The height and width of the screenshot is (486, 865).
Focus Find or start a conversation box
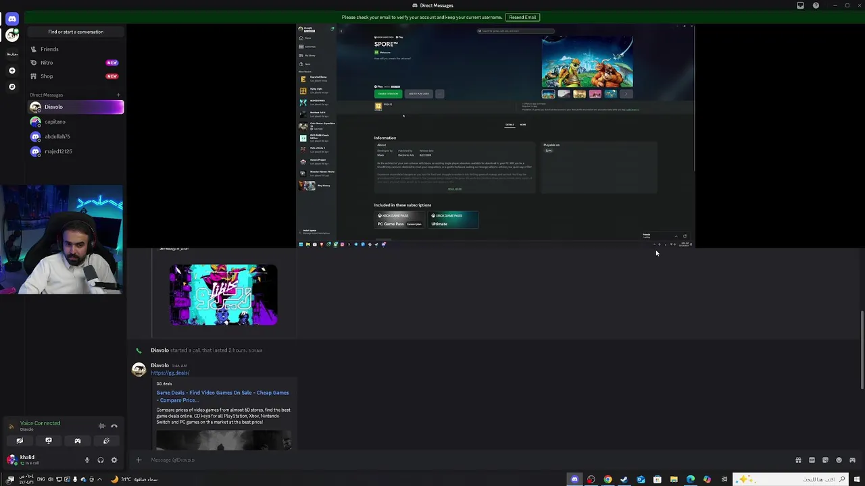click(x=76, y=32)
